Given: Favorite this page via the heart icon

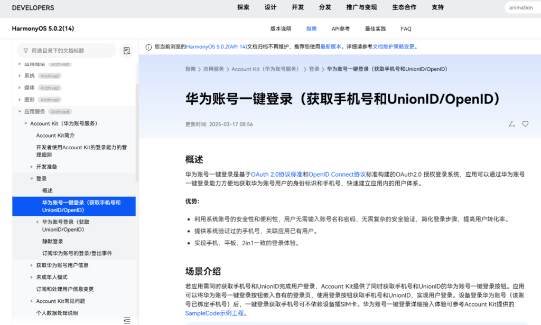Looking at the screenshot, I should point(525,123).
